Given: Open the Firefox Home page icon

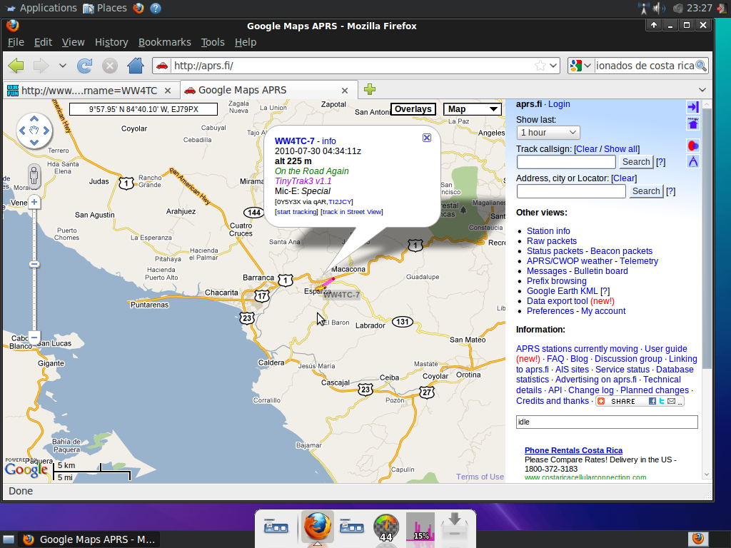Looking at the screenshot, I should tap(136, 66).
